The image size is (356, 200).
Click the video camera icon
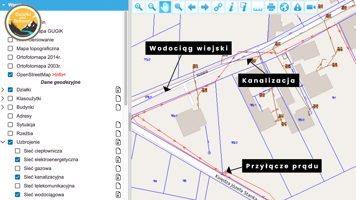(311, 7)
